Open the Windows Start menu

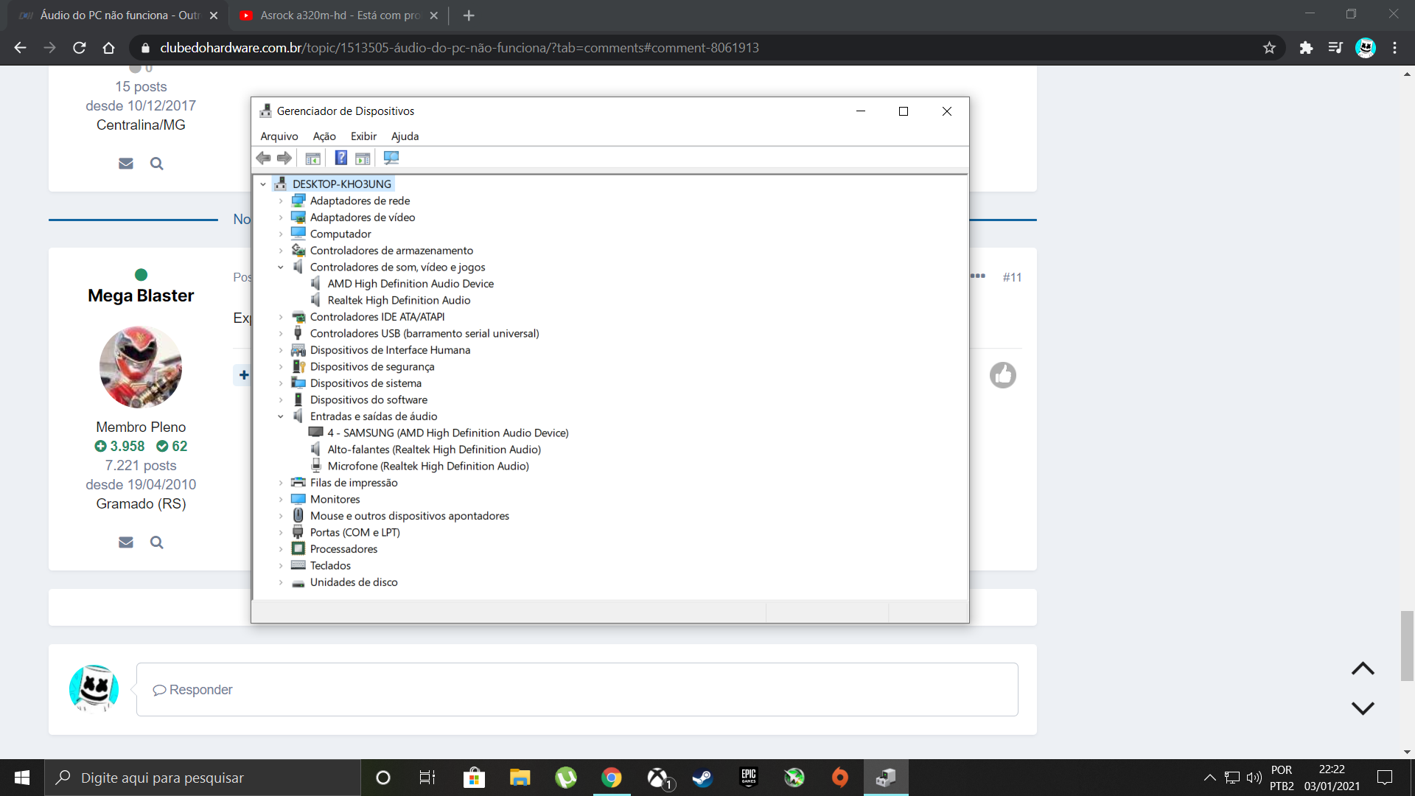point(22,778)
